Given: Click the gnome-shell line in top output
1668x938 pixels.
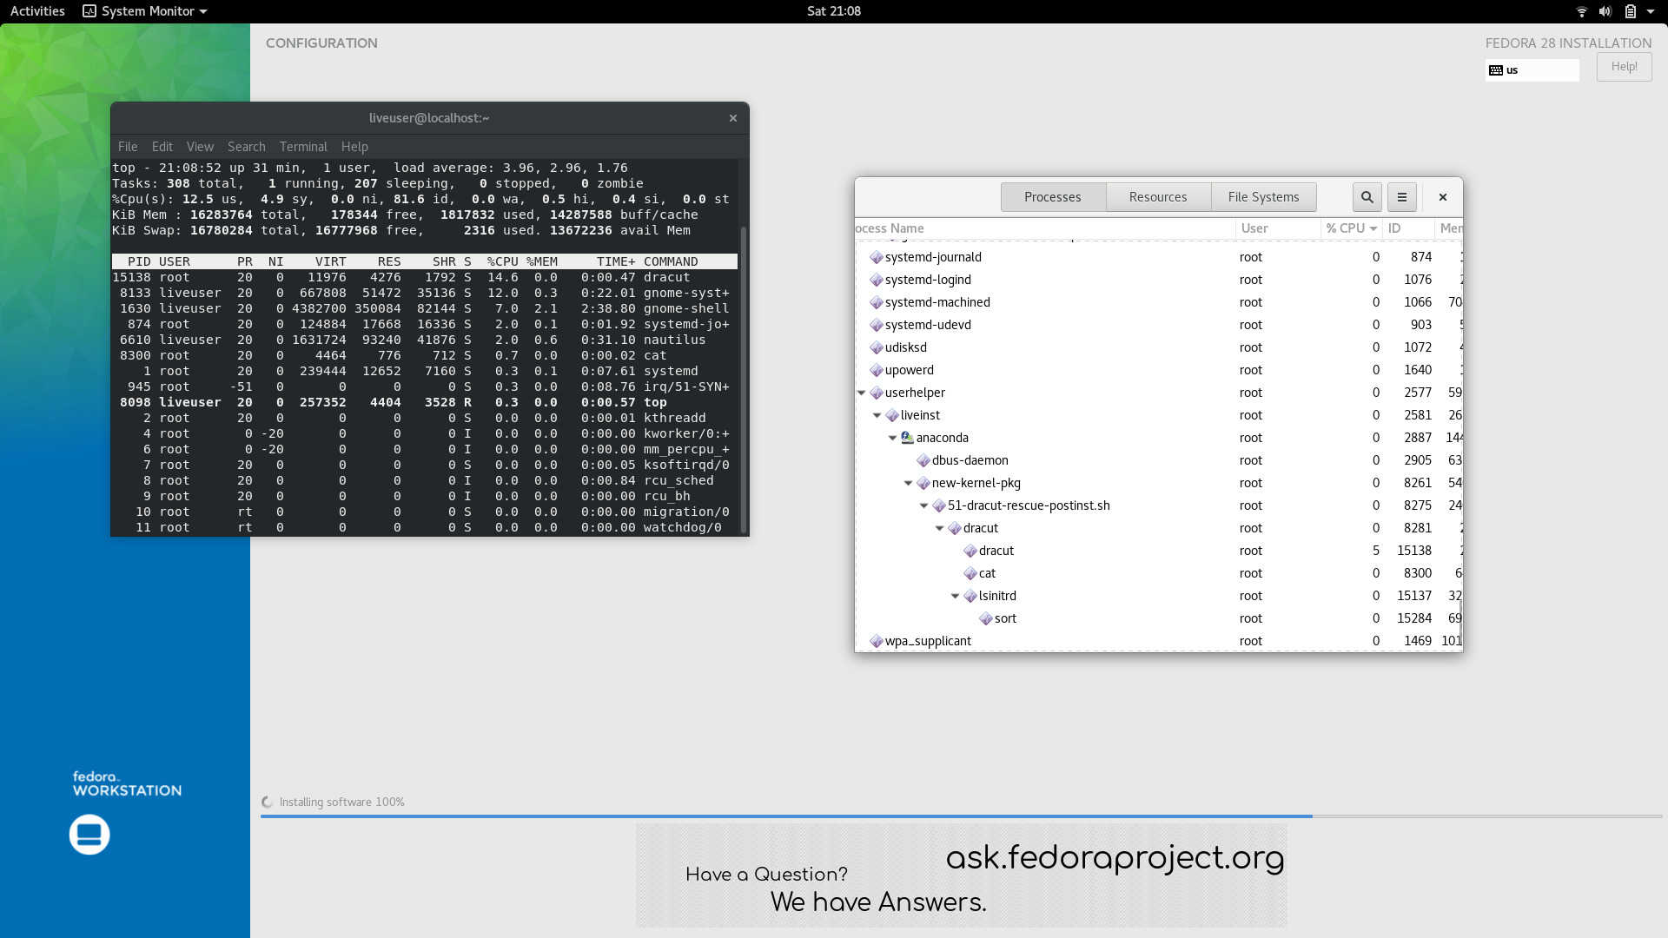Looking at the screenshot, I should 420,308.
